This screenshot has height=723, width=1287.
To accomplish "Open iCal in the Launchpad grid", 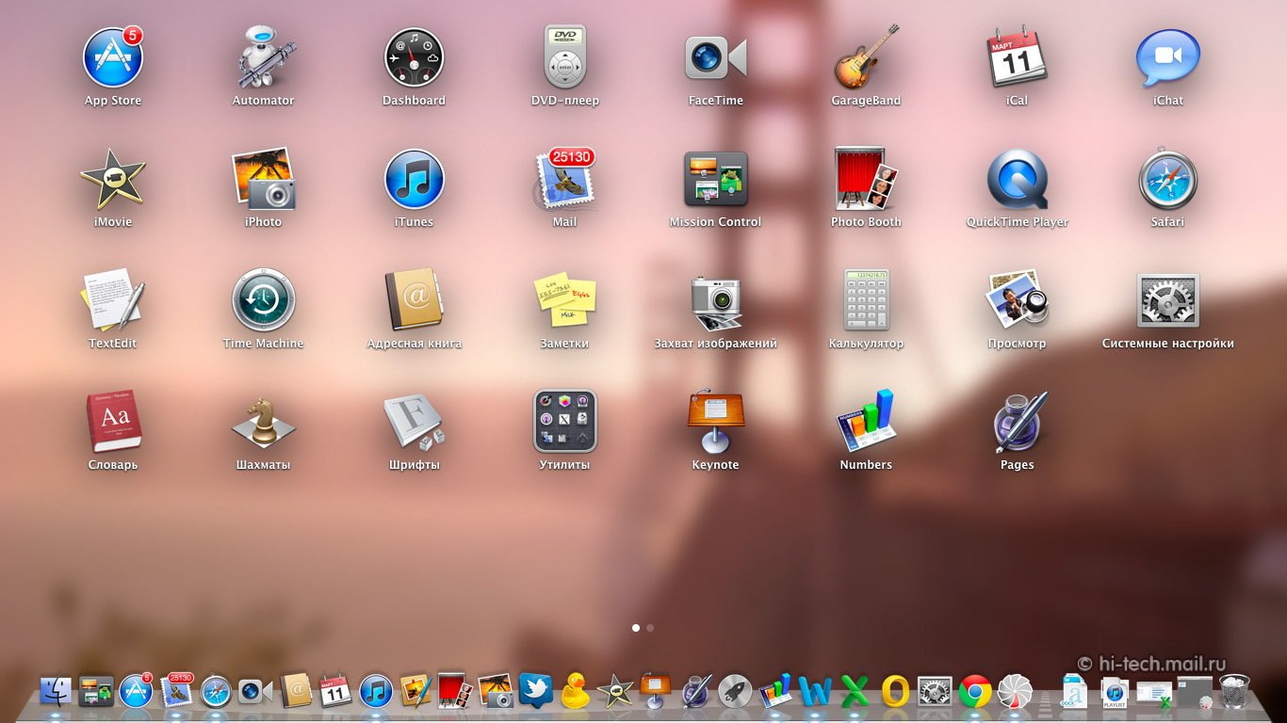I will point(1017,57).
